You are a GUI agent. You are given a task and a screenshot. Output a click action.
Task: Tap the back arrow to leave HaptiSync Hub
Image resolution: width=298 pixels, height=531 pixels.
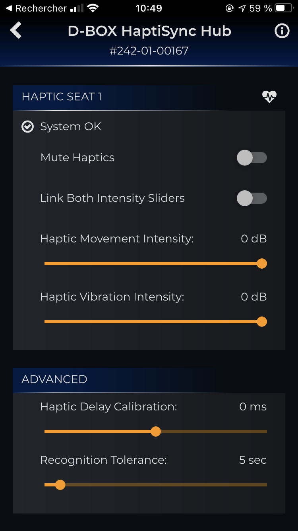(16, 30)
